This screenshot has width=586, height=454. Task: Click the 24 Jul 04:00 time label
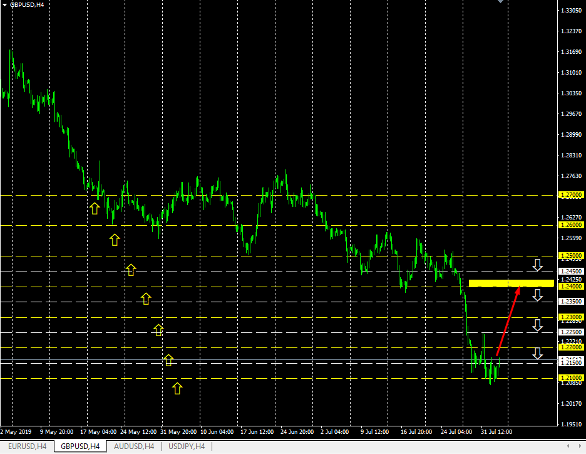[456, 431]
